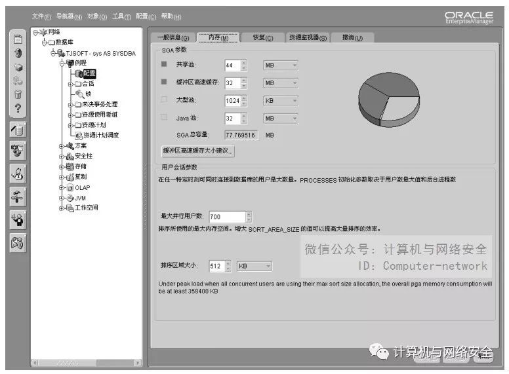The image size is (509, 374).
Task: Open the 共享池 unit dropdown (MB)
Action: (x=281, y=65)
